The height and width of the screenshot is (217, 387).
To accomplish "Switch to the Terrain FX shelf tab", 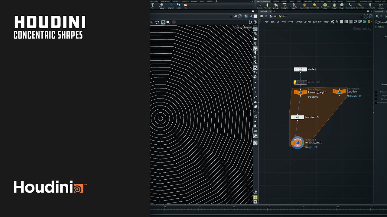I will point(176,1).
